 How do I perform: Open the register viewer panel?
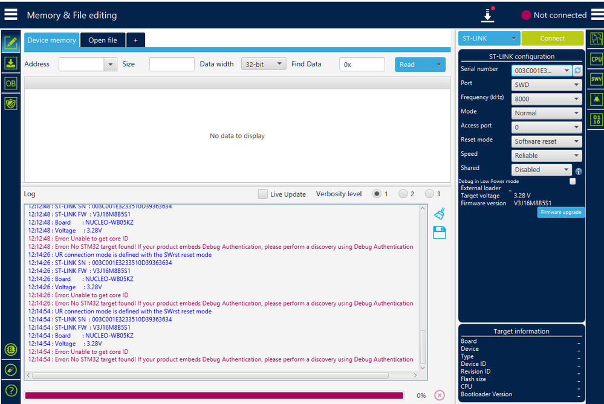(x=596, y=119)
